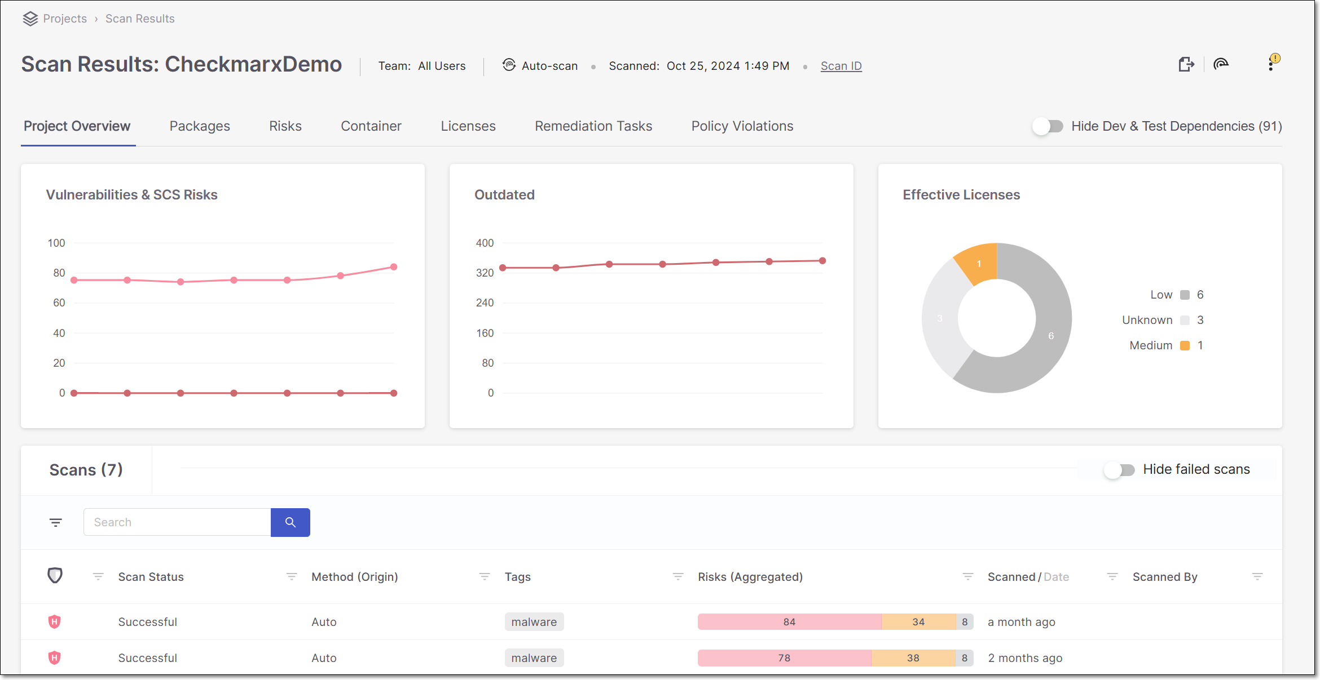Click the malware tag in 2-months-ago row
This screenshot has width=1320, height=680.
(534, 658)
